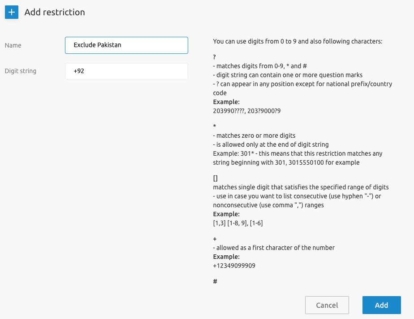This screenshot has height=319, width=414.
Task: Click the Add restriction heading text
Action: click(55, 12)
